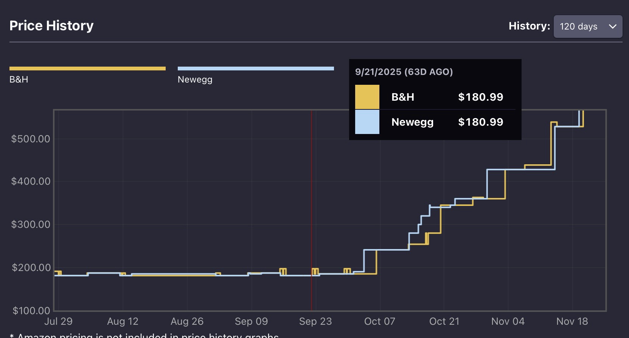
Task: Click the Price History heading
Action: tap(51, 26)
